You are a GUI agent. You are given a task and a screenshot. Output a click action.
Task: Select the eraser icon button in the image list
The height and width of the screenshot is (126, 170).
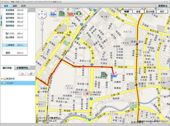point(31,74)
